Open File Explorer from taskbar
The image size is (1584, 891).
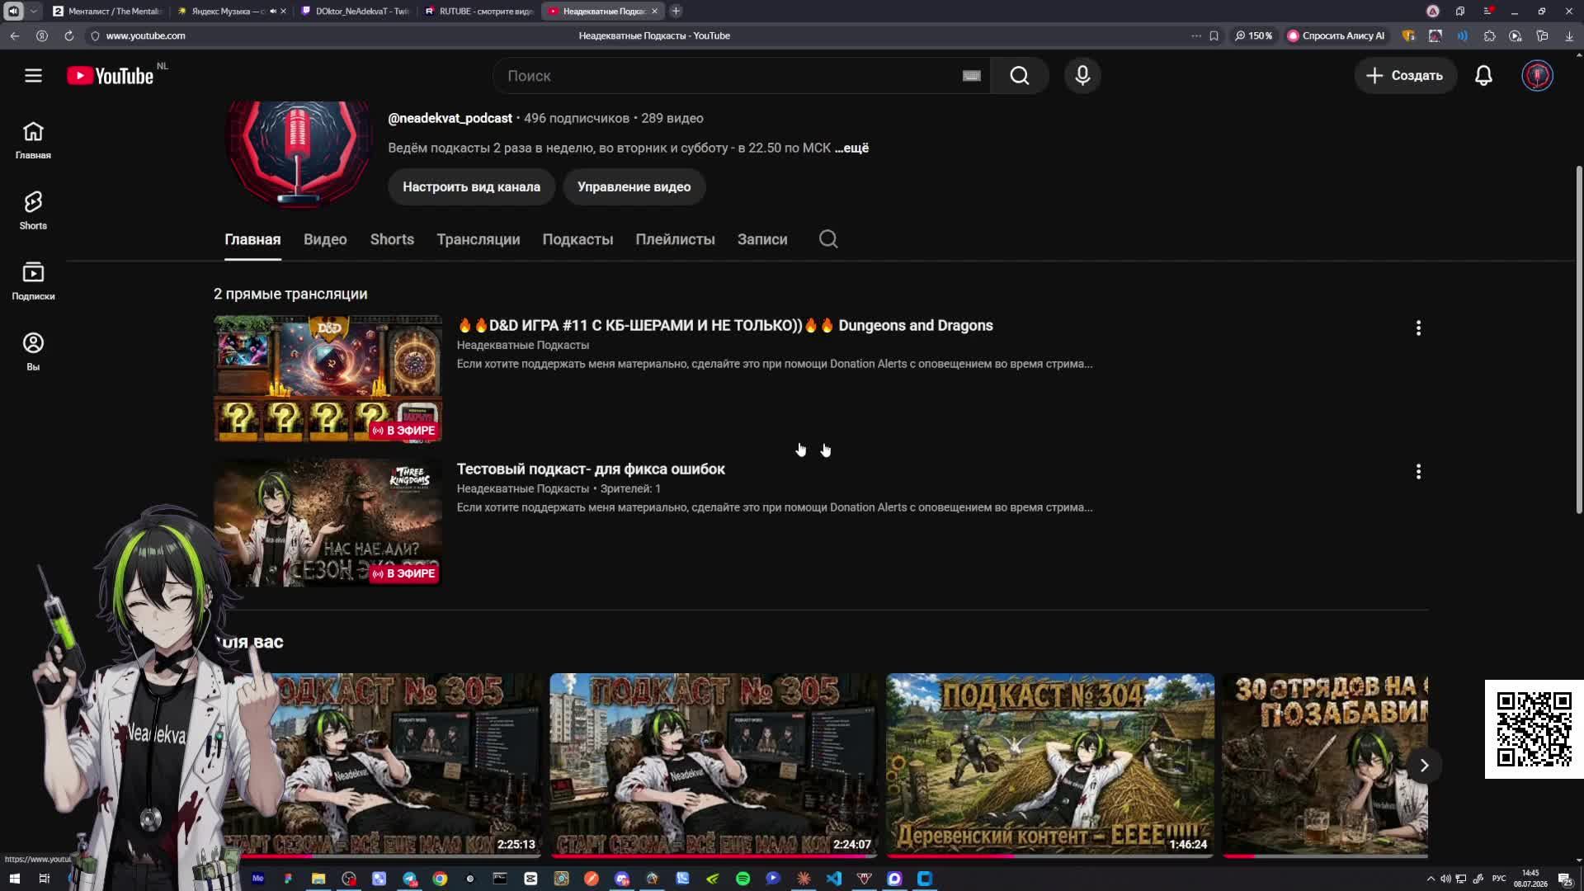click(x=318, y=879)
